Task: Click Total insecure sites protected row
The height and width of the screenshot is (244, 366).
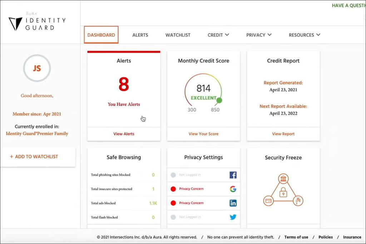Action: (x=123, y=189)
